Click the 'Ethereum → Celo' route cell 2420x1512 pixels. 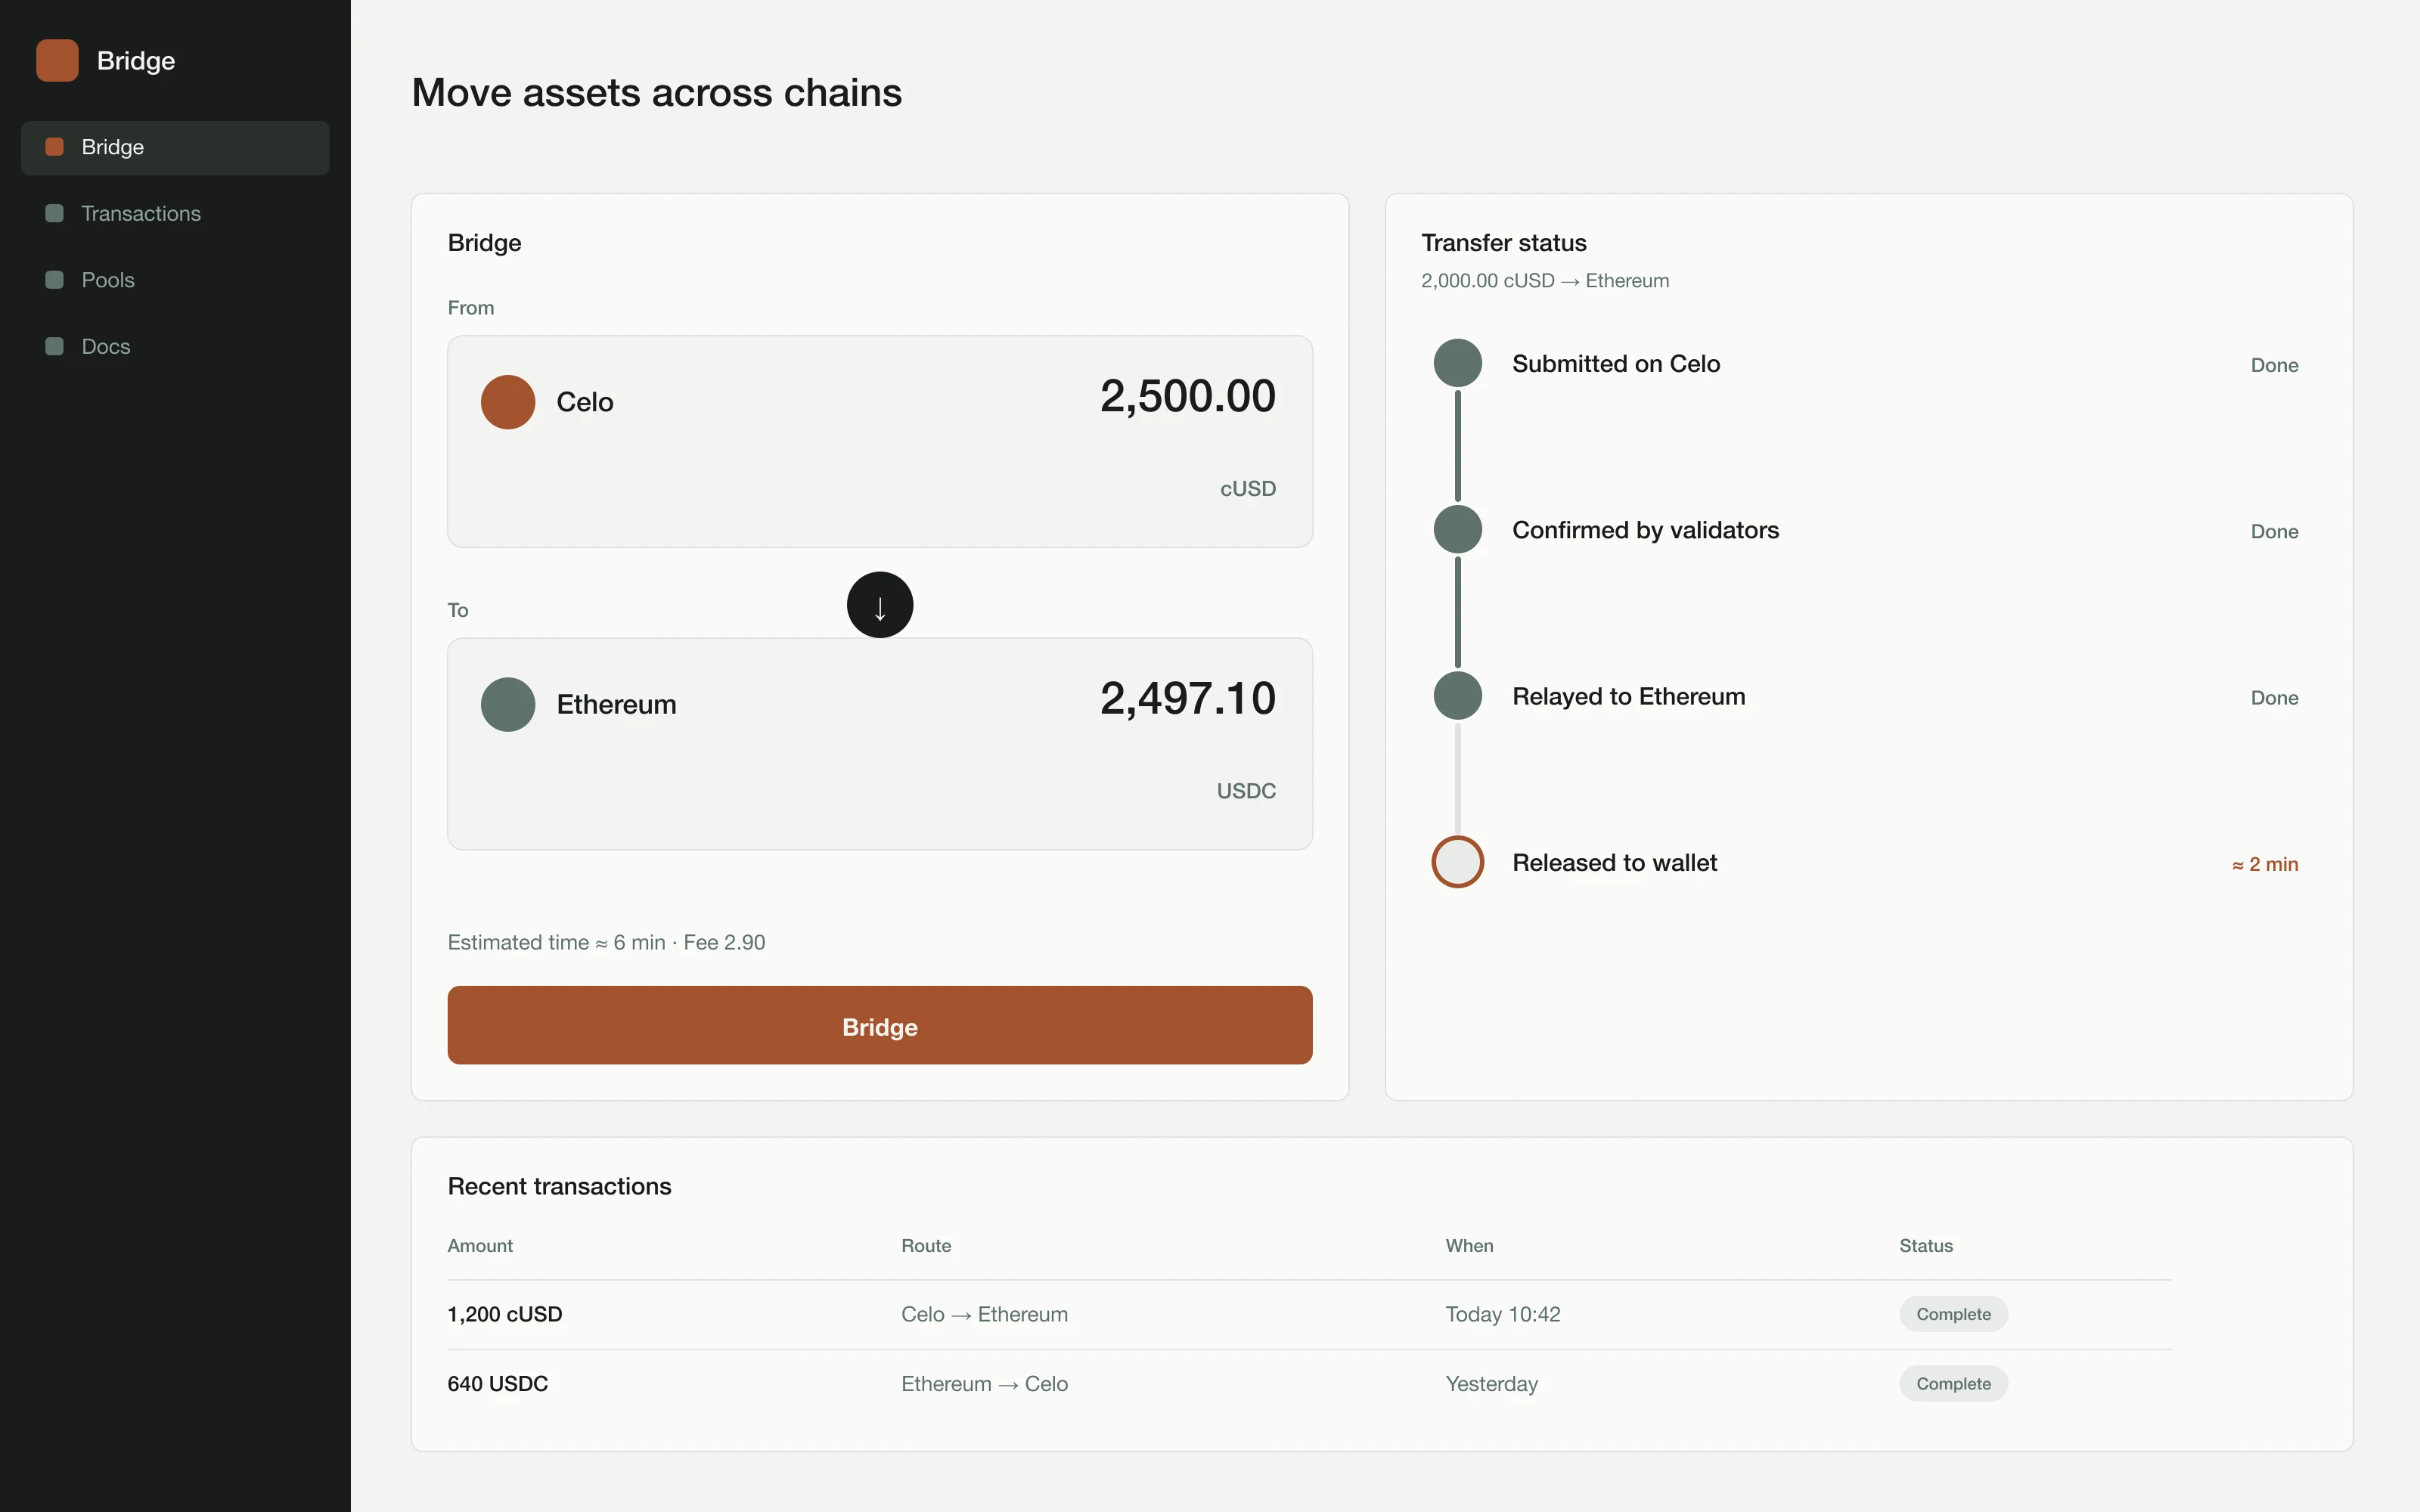tap(985, 1385)
